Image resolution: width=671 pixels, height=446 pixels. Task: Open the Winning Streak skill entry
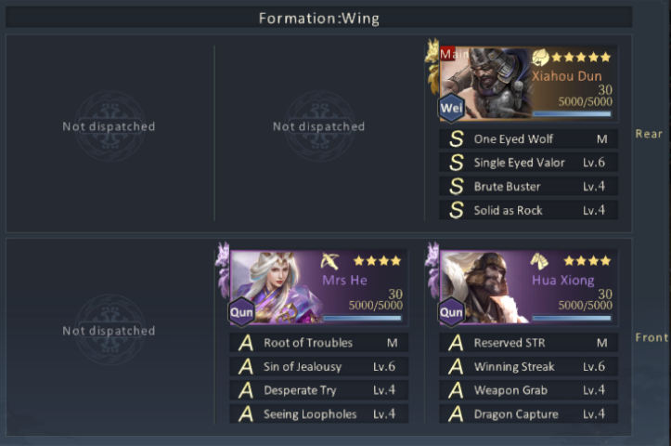528,366
